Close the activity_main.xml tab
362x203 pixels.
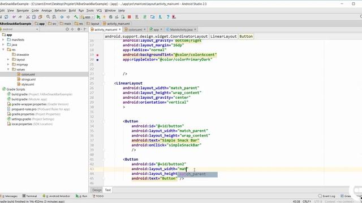pyautogui.click(x=119, y=29)
